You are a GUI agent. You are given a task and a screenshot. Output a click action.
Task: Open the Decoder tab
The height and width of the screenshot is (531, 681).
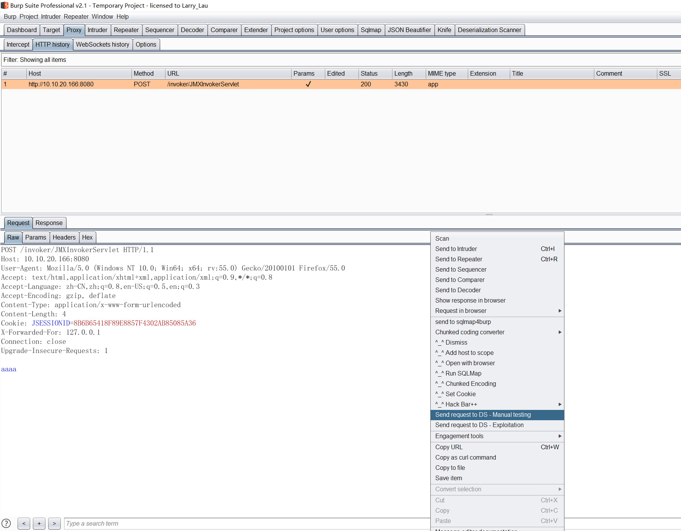pos(192,30)
